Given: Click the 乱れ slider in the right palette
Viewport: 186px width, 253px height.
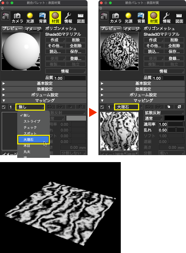Looking at the screenshot, I should pyautogui.click(x=176, y=130).
